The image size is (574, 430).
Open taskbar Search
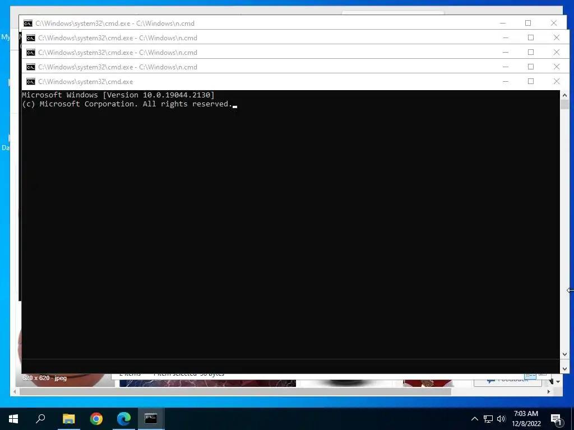[x=40, y=419]
